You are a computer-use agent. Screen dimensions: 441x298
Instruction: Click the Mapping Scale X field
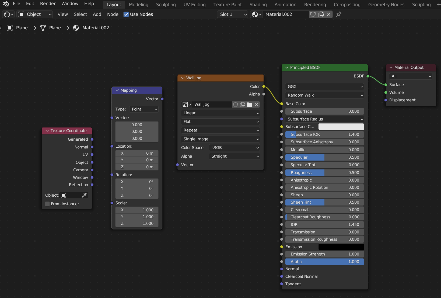pos(137,210)
